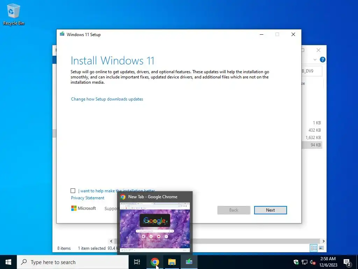Screen dimensions: 358x269
Task: Click 'Change how Setup downloads updates' link
Action: [107, 99]
